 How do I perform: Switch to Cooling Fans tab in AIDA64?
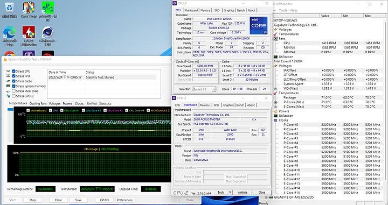tap(38, 103)
